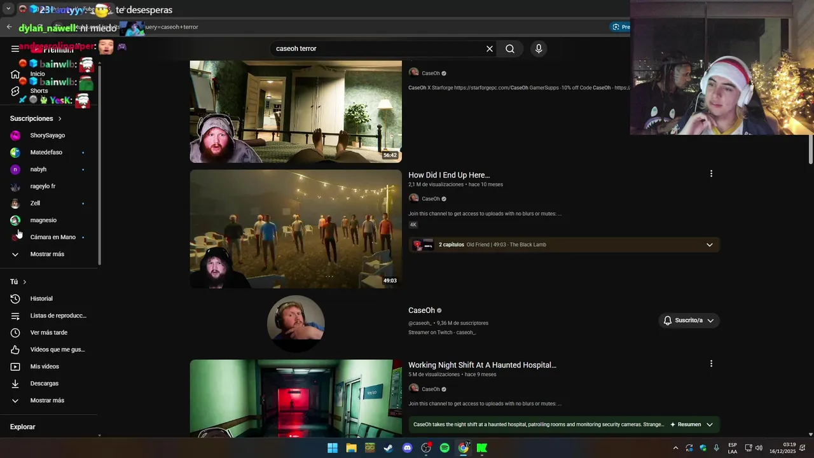Open ShorySayago subscription channel
814x458 pixels.
tap(48, 135)
